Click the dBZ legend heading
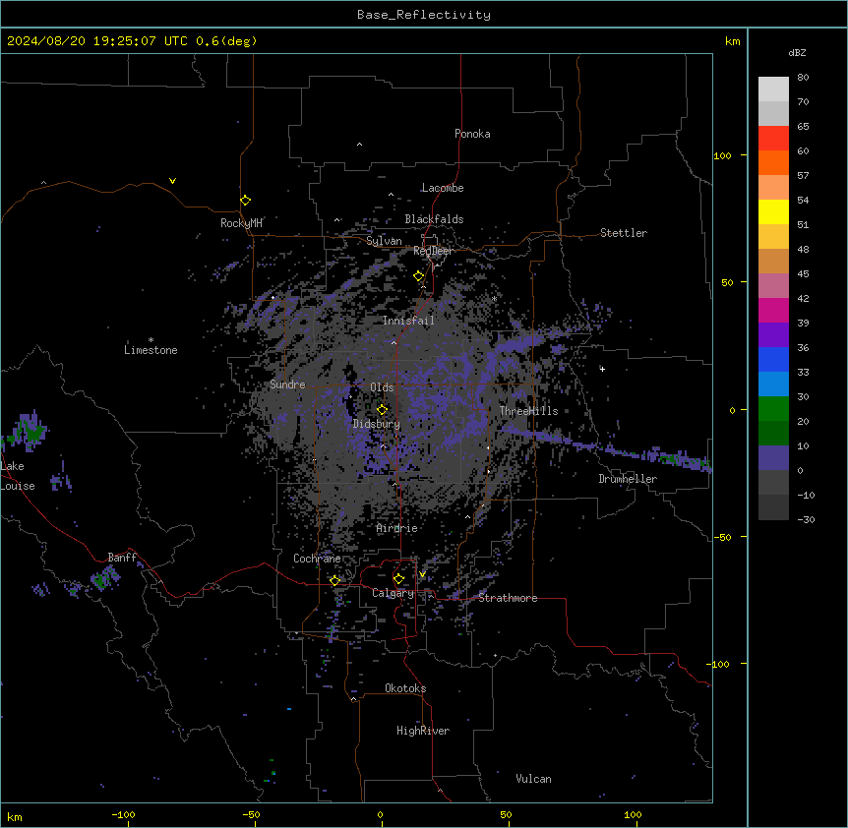 [x=797, y=52]
